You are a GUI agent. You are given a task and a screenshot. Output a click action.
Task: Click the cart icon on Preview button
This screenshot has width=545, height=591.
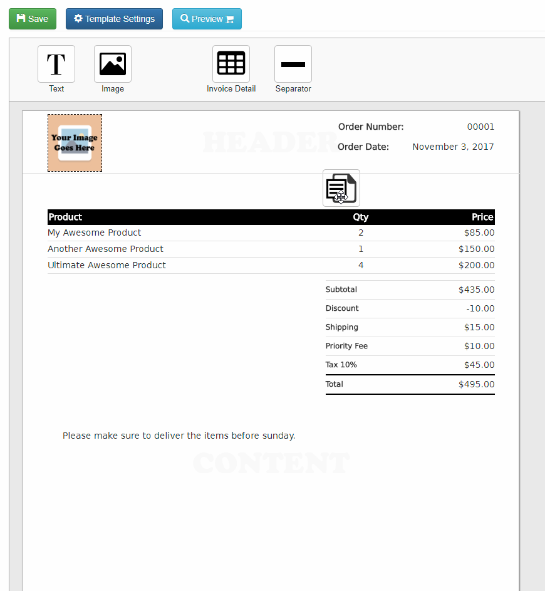[x=229, y=19]
